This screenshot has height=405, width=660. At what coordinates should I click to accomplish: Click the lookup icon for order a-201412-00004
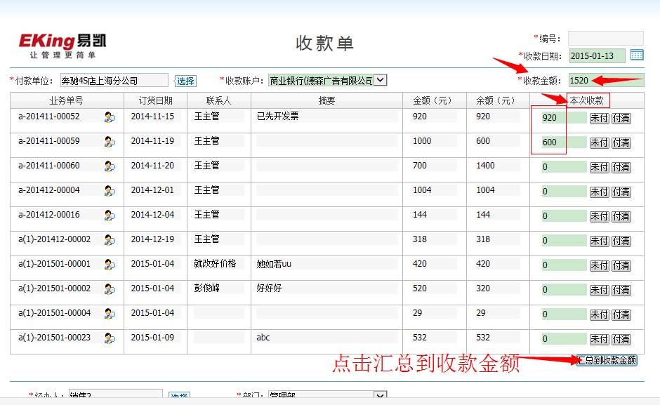click(x=110, y=191)
